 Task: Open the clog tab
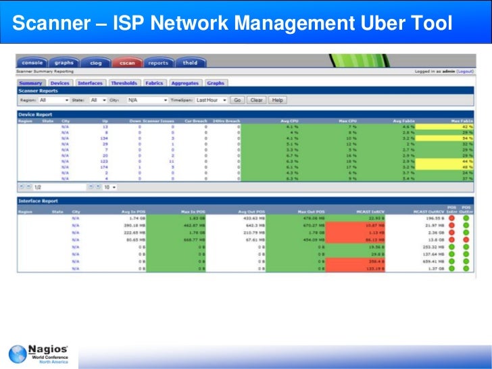pos(96,63)
